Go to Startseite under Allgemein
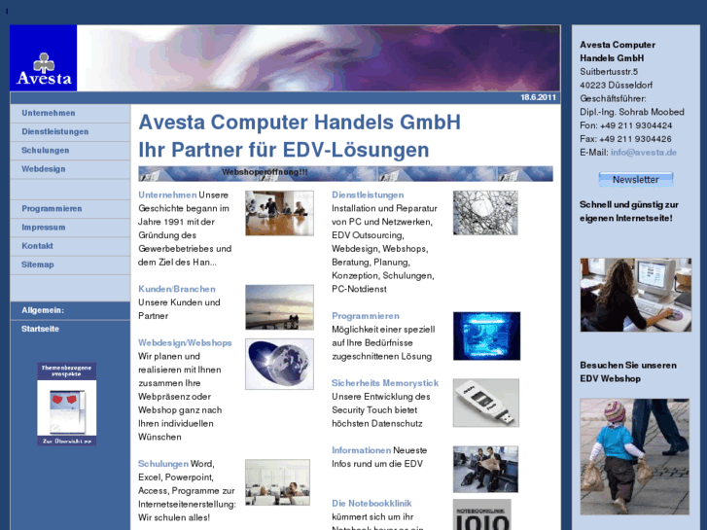 pyautogui.click(x=40, y=329)
